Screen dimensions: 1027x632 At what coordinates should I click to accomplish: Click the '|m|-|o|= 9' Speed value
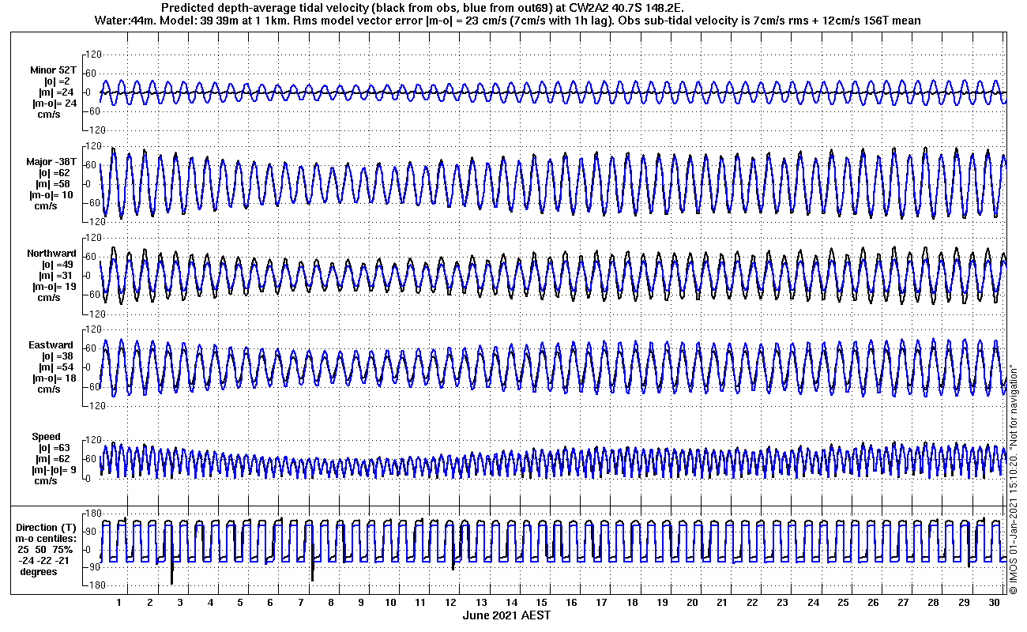pyautogui.click(x=55, y=469)
